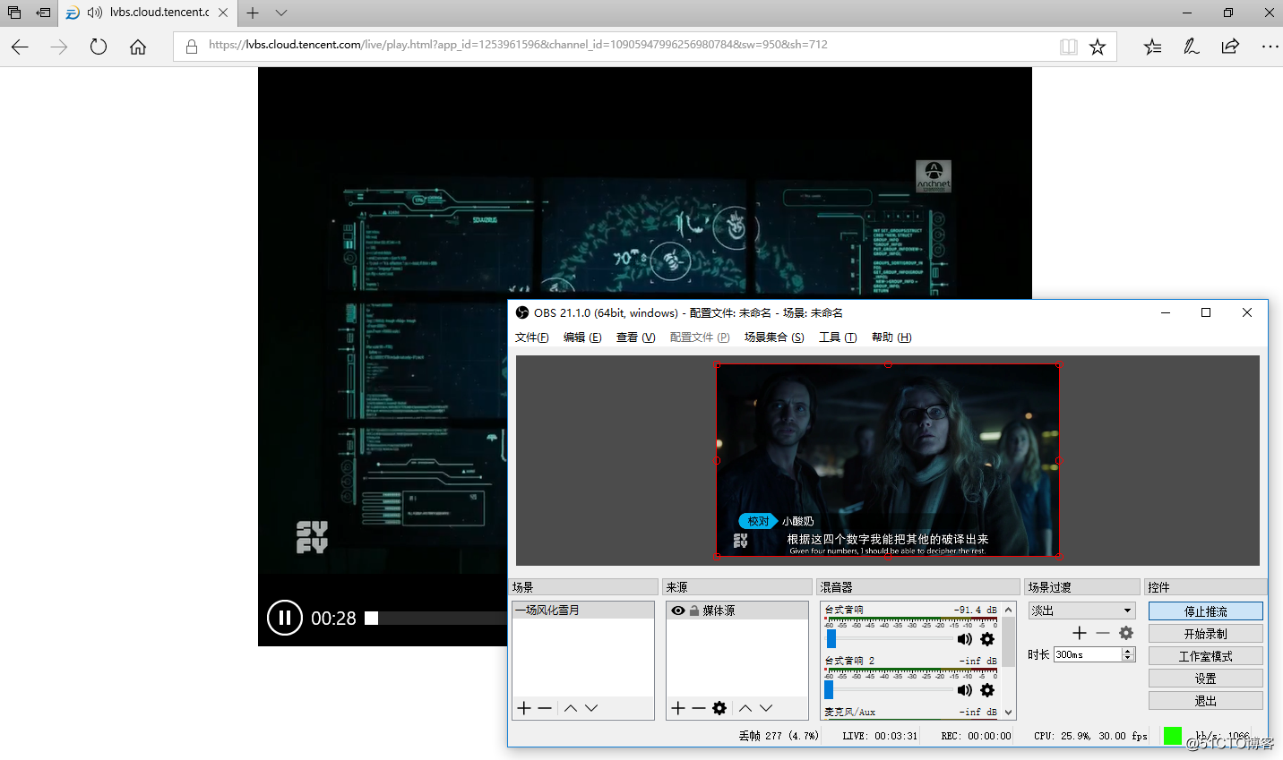
Task: Open gear settings for 台式音响 channel
Action: tap(987, 639)
